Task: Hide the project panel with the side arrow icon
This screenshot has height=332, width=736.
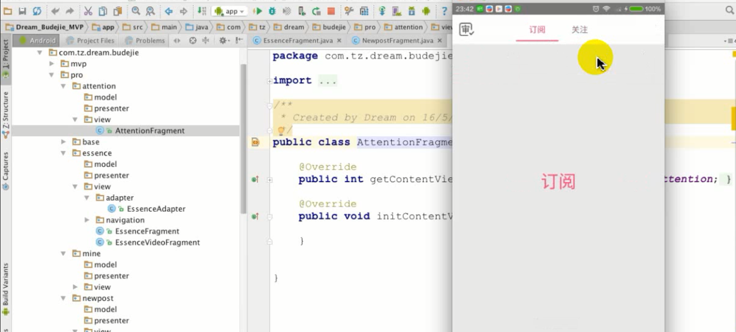Action: point(239,40)
